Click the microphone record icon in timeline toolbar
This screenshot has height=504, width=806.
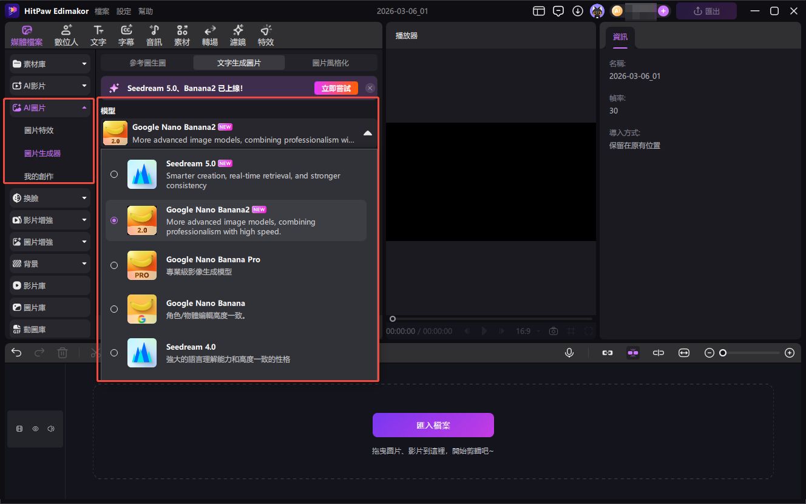[x=569, y=353]
